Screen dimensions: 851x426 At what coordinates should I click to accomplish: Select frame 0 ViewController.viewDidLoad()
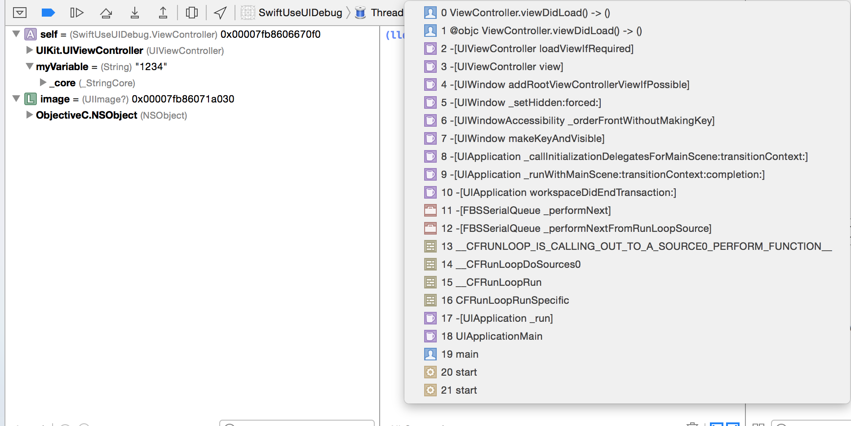click(627, 13)
